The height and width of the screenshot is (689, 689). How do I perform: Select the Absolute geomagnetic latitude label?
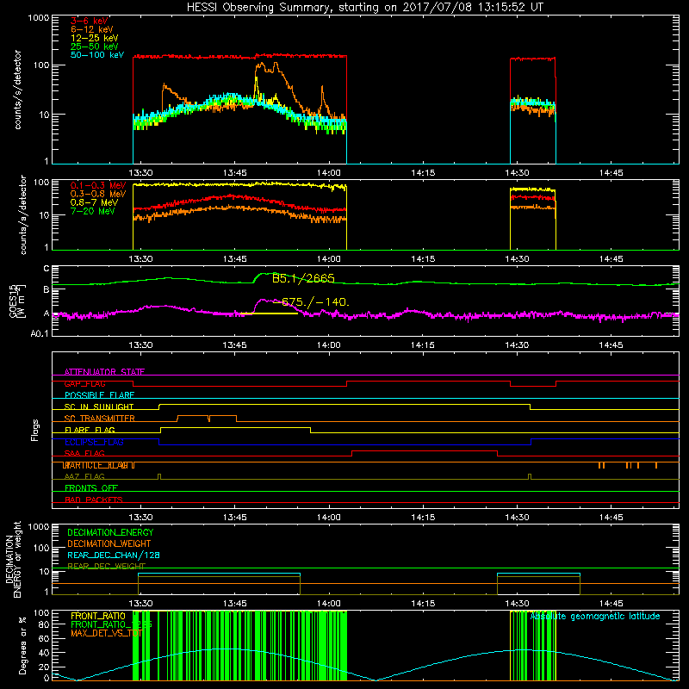coord(595,616)
